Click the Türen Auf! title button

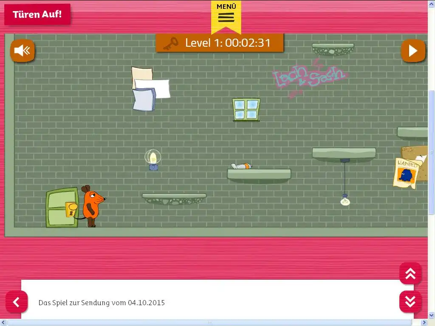click(x=37, y=14)
